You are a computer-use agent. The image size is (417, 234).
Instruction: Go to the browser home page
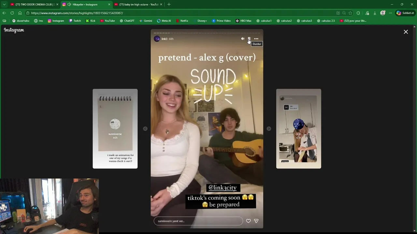[20, 13]
